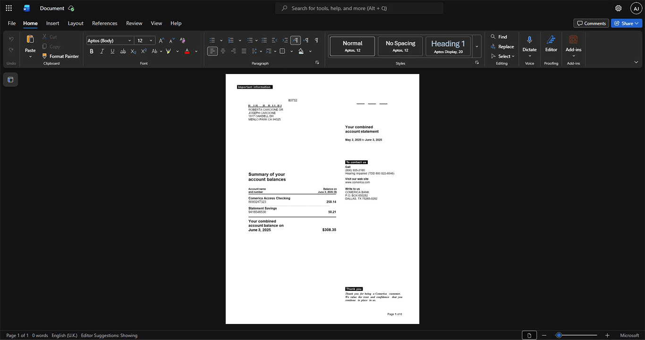Image resolution: width=645 pixels, height=340 pixels.
Task: Align text to the right
Action: 233,51
